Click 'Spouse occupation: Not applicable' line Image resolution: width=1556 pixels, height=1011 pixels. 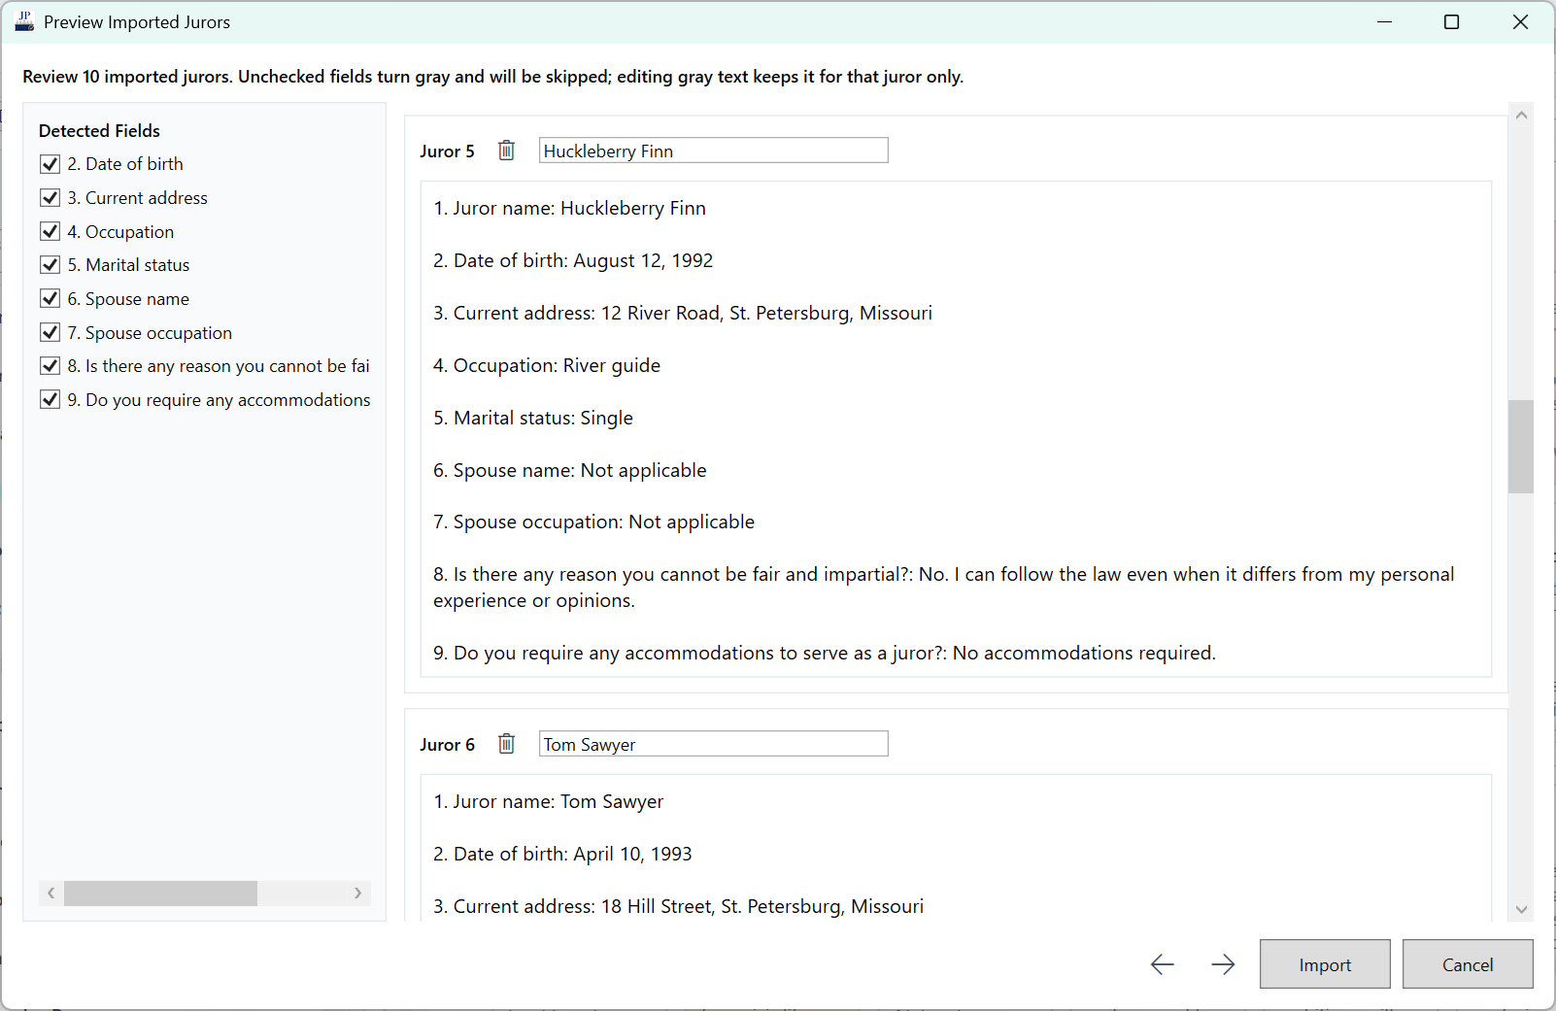click(593, 522)
